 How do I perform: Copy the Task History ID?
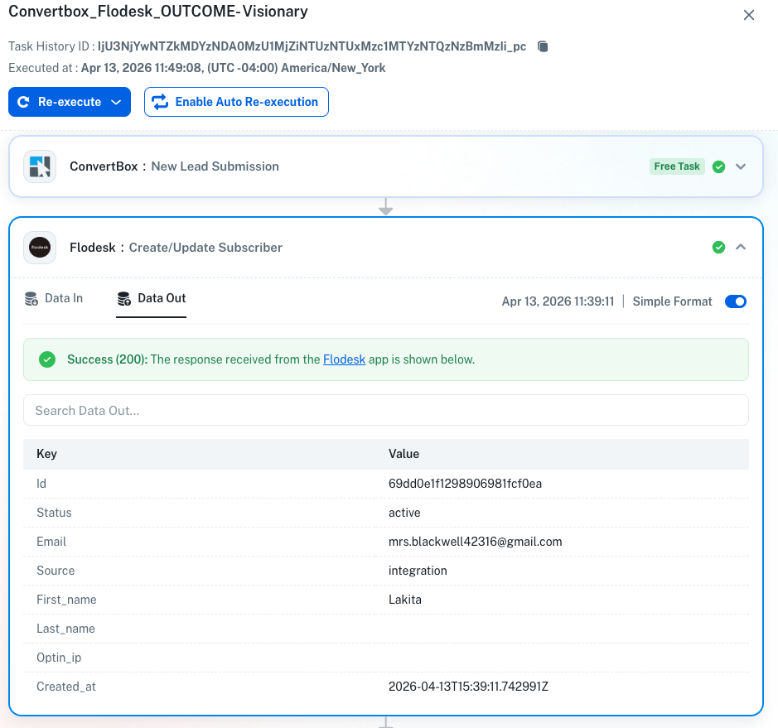pyautogui.click(x=543, y=46)
